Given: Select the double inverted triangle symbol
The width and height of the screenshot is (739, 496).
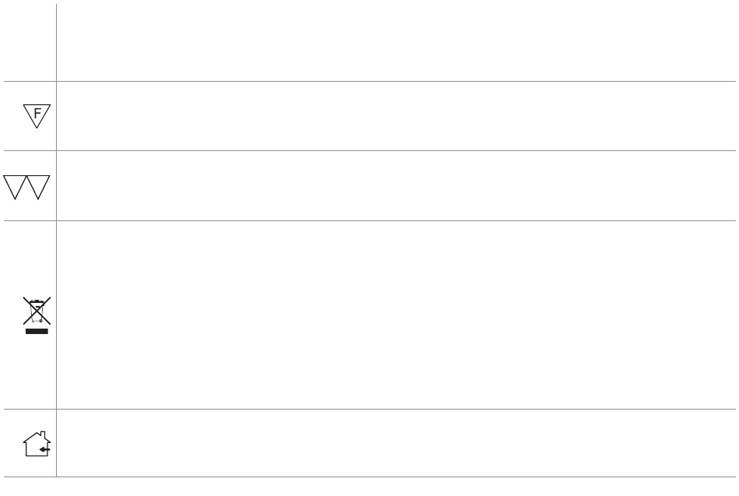Looking at the screenshot, I should coord(27,186).
